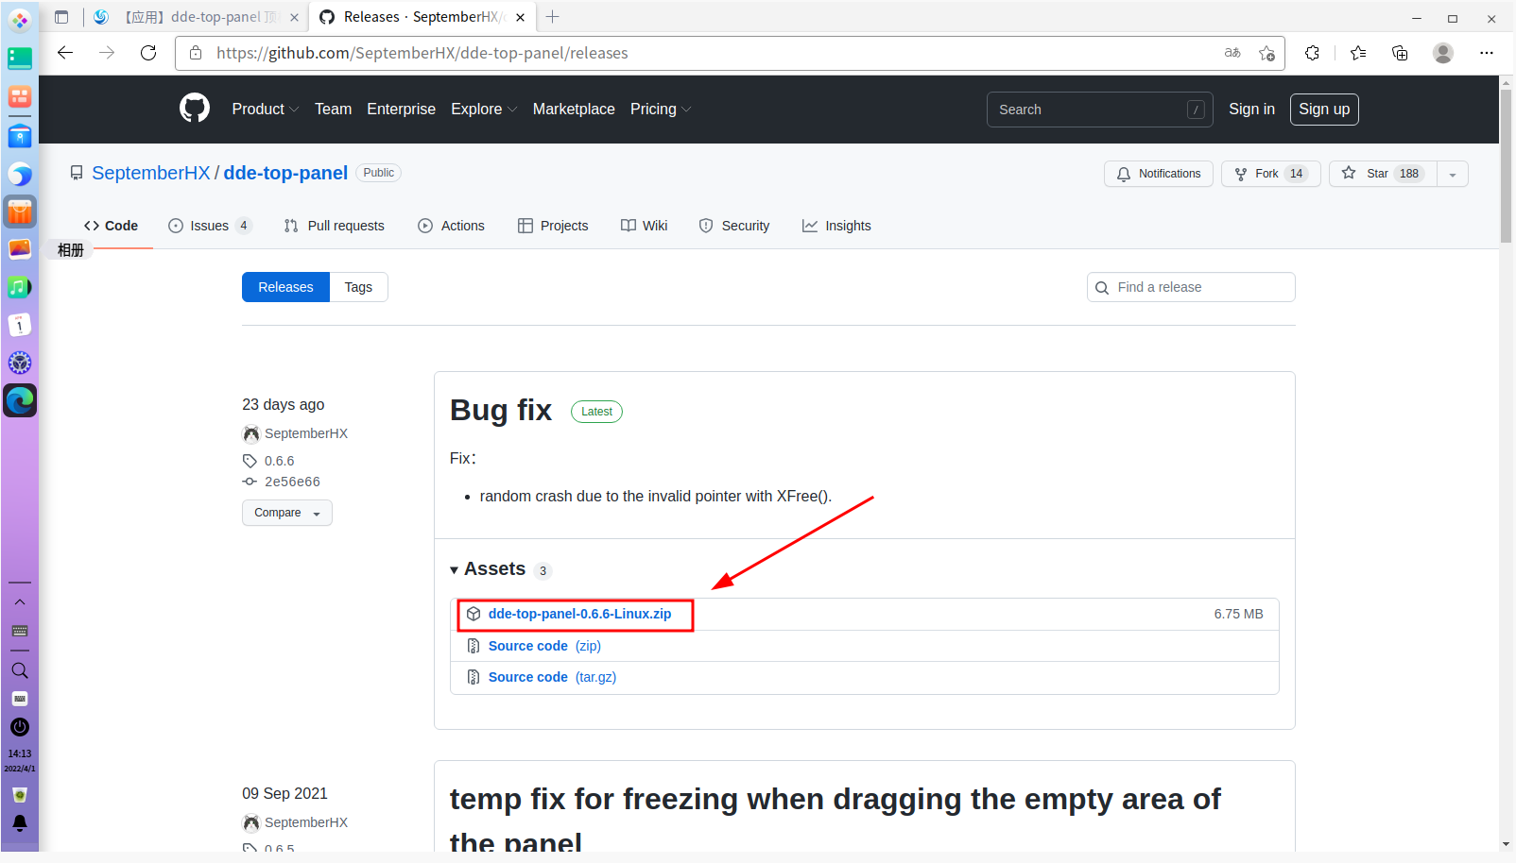The image size is (1516, 863).
Task: Open the Marketplace navigation link
Action: (574, 110)
